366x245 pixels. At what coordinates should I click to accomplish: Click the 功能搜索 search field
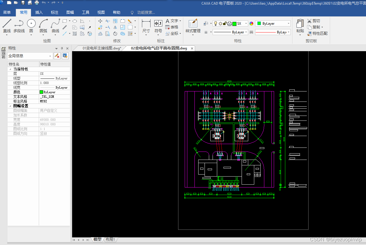(146, 12)
